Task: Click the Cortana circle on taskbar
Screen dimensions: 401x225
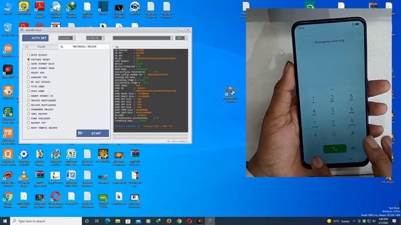Action: 86,221
